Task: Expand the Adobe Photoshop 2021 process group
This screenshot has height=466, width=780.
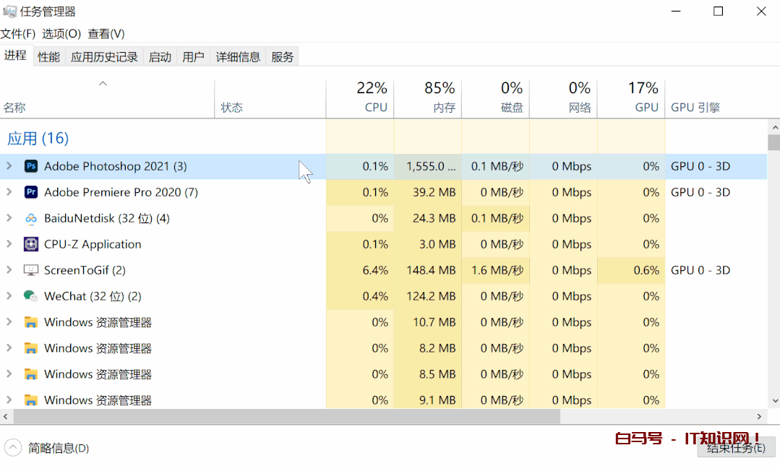Action: tap(9, 166)
